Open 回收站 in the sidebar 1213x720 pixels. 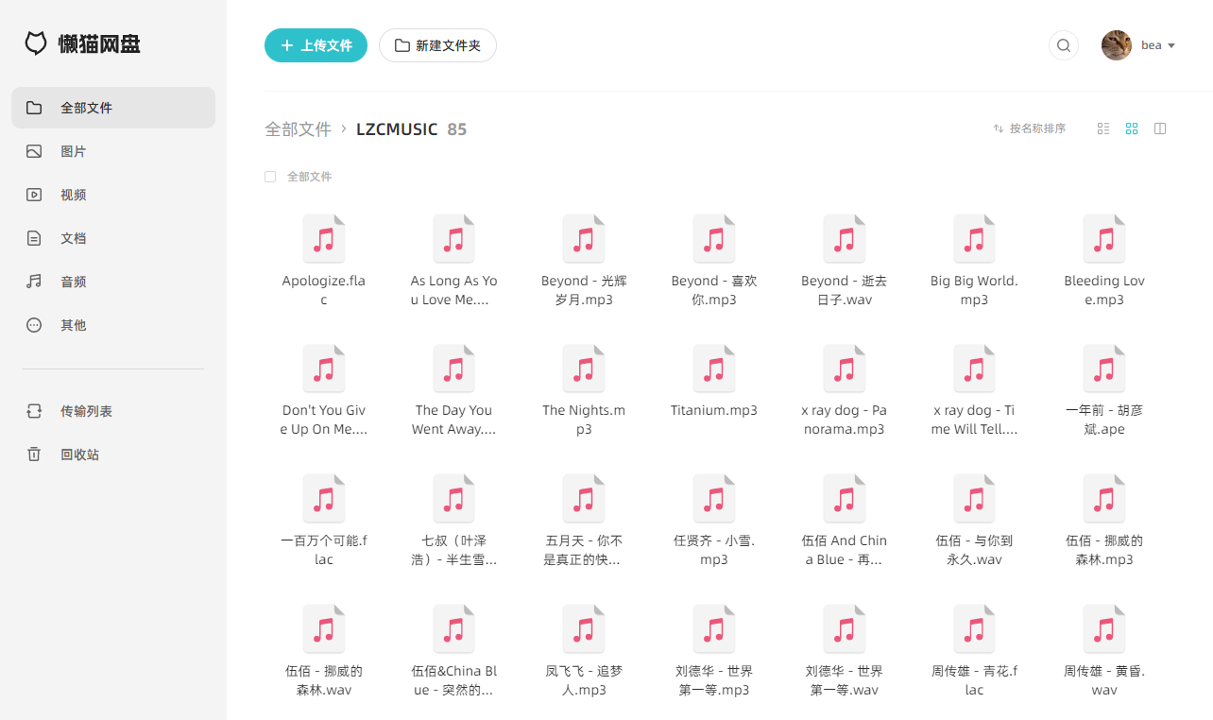(x=113, y=454)
